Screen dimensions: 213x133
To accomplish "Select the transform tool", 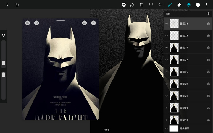I will point(141,5).
